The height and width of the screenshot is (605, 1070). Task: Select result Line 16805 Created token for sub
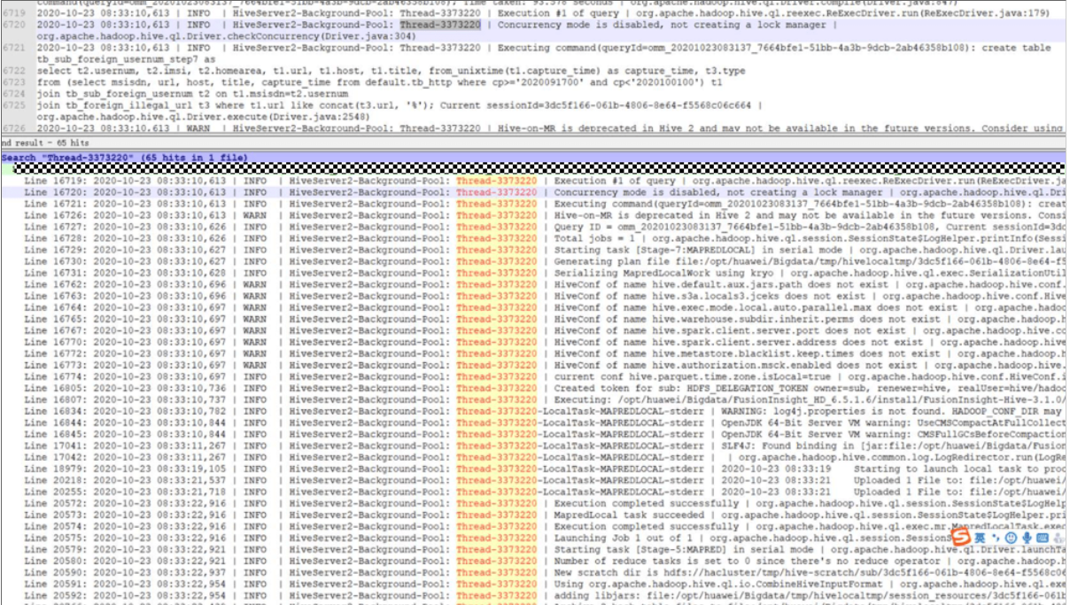pos(535,388)
